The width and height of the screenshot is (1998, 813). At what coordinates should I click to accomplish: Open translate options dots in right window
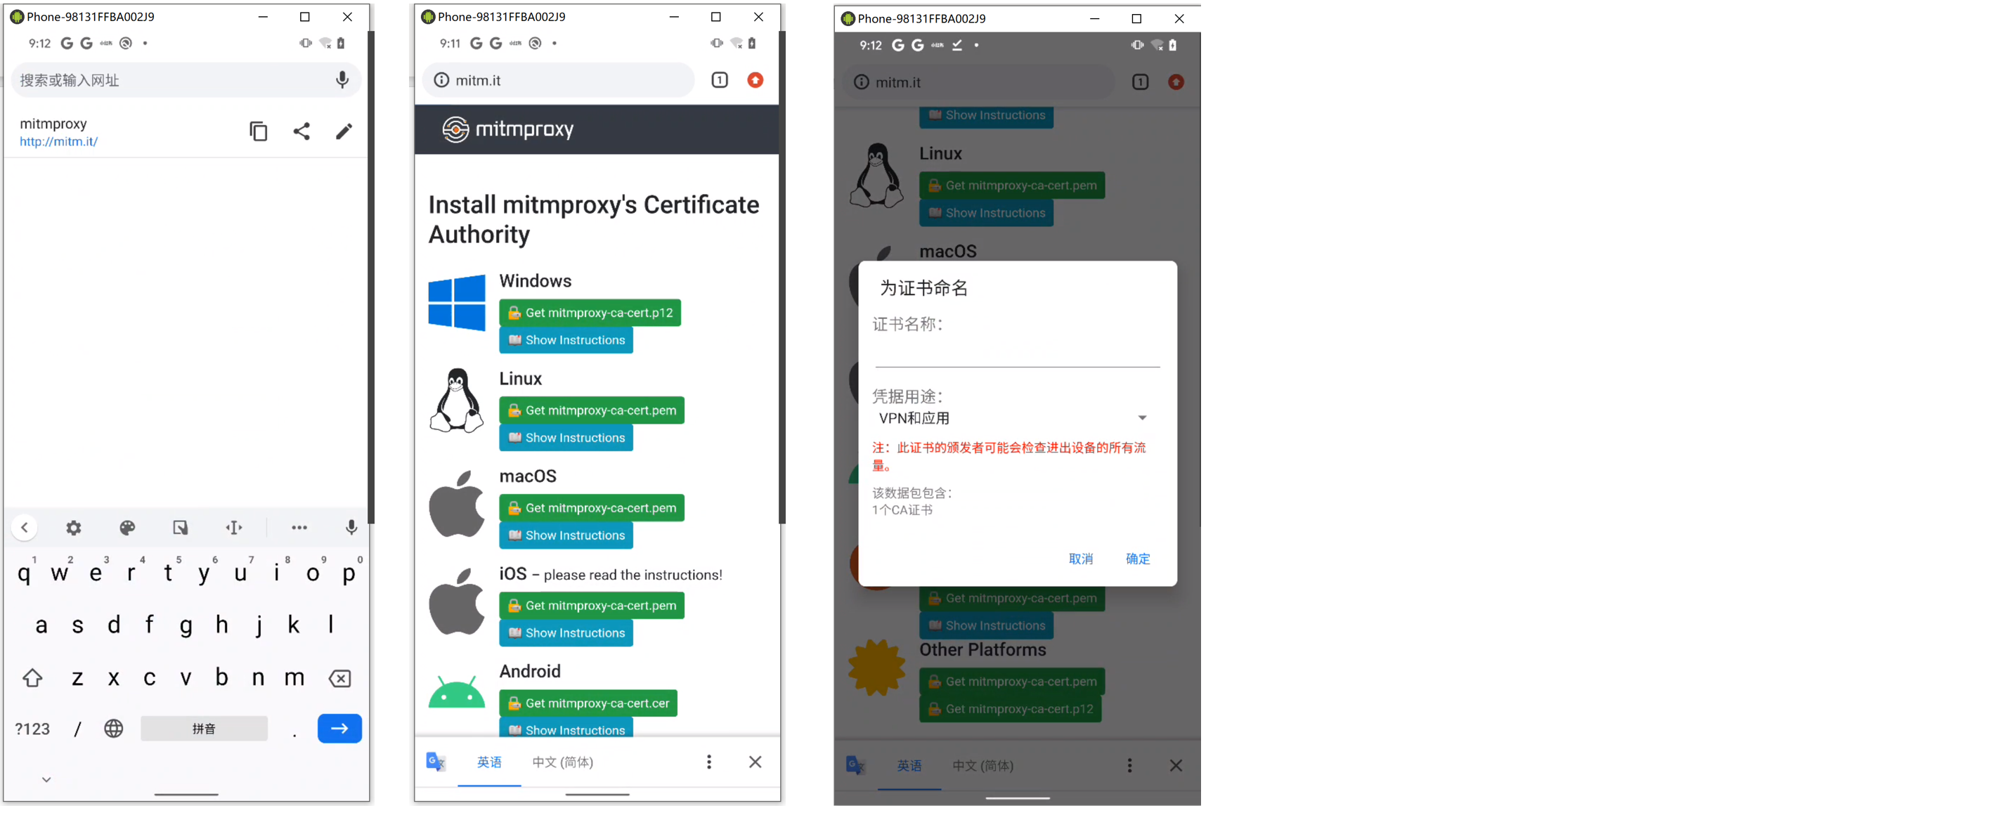1130,767
